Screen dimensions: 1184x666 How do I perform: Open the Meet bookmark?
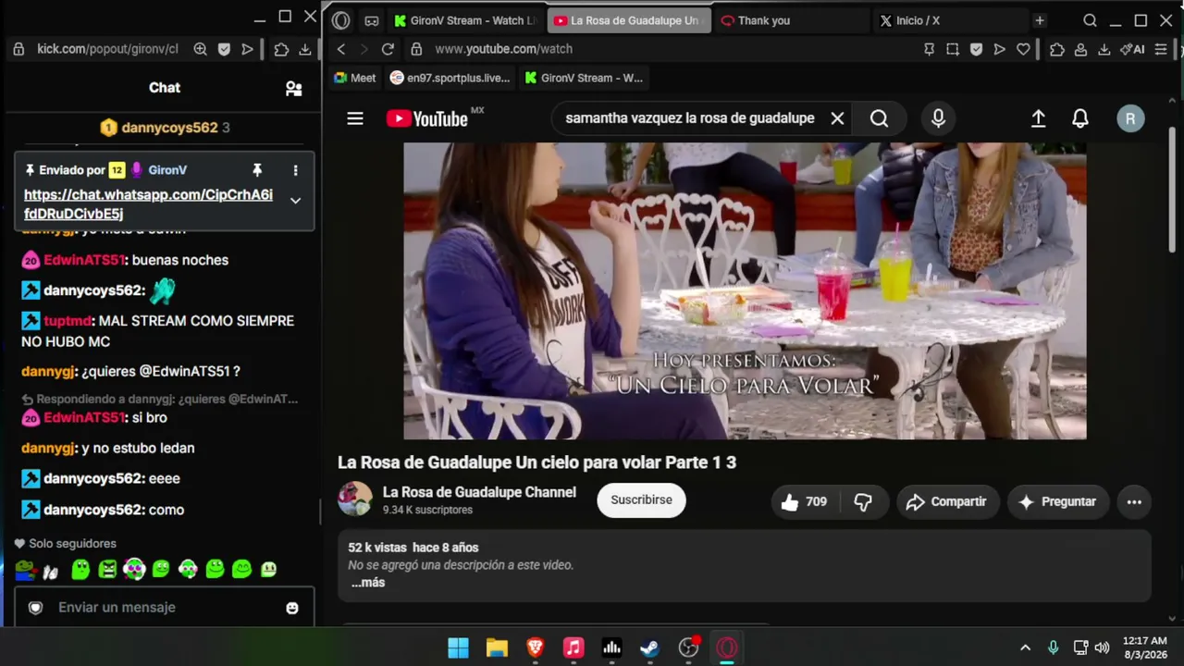(355, 78)
